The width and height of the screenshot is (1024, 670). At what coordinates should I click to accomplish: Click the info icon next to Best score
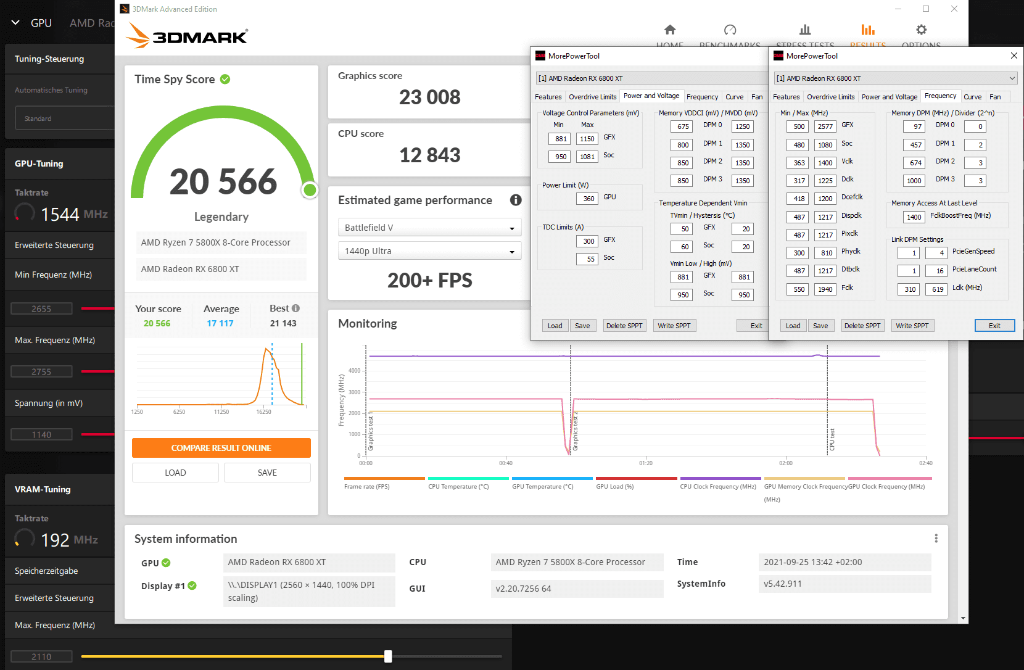295,308
